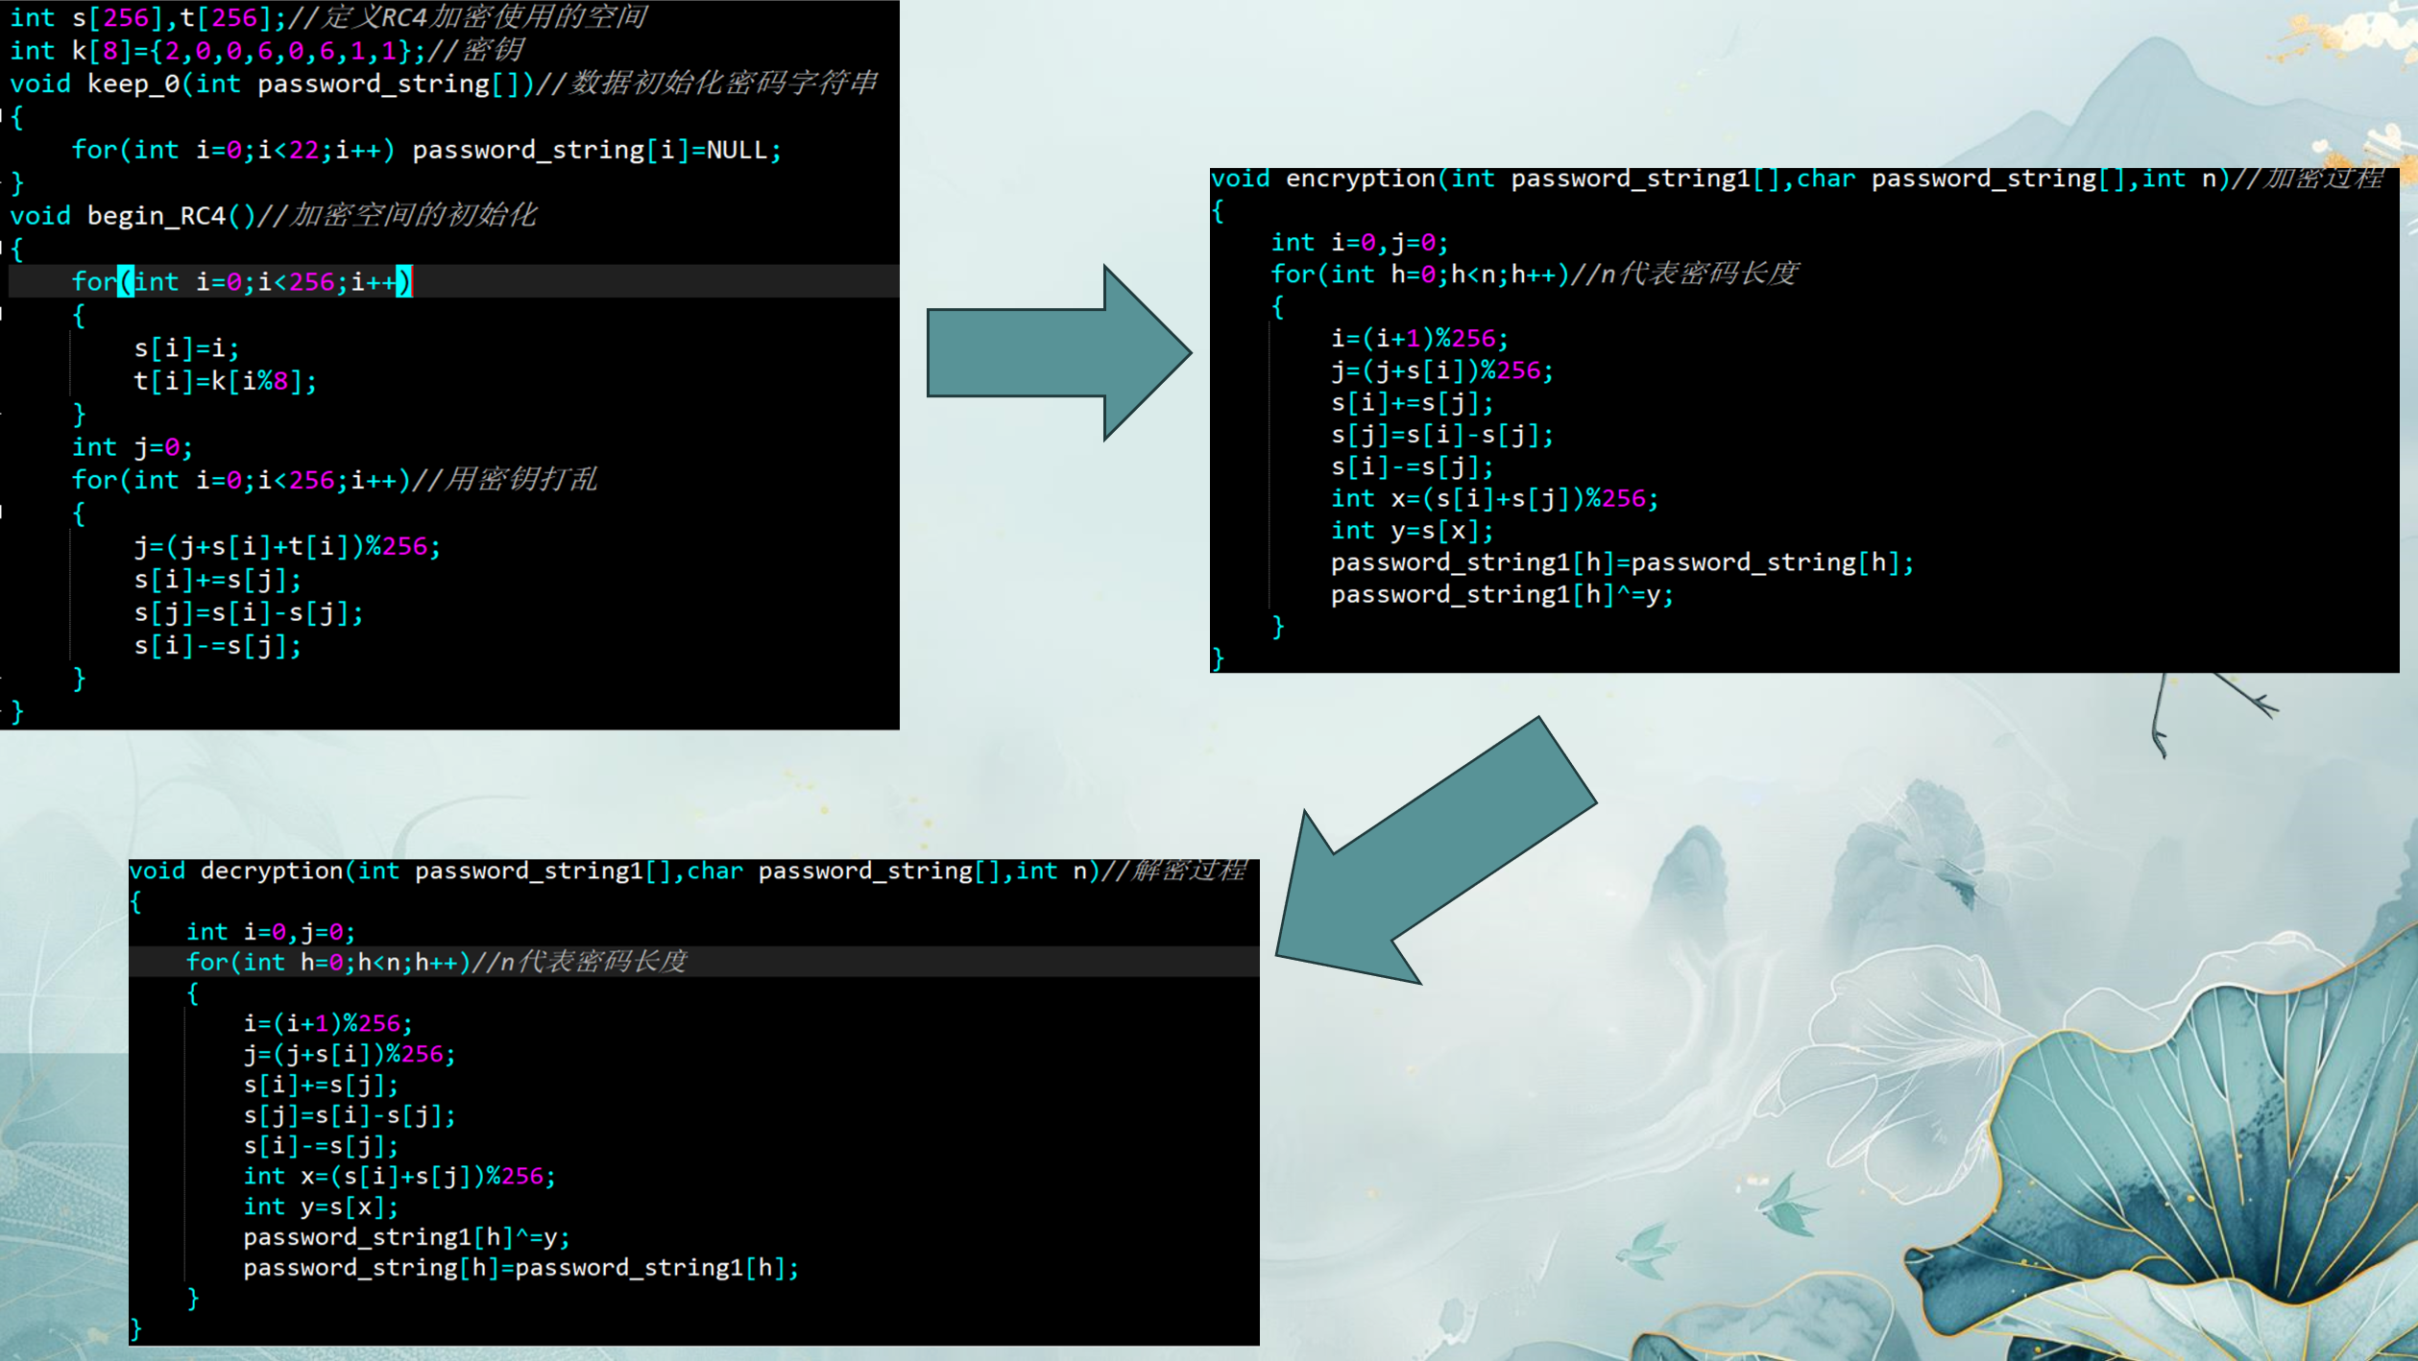Click 'j=(j+s[i]+t[i])%256;' in begin_RC4
The height and width of the screenshot is (1361, 2418).
(286, 546)
